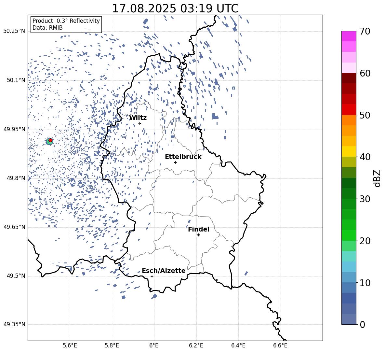The height and width of the screenshot is (352, 385).
Task: Click the light cyan colorbar segment near 15
Action: click(349, 256)
